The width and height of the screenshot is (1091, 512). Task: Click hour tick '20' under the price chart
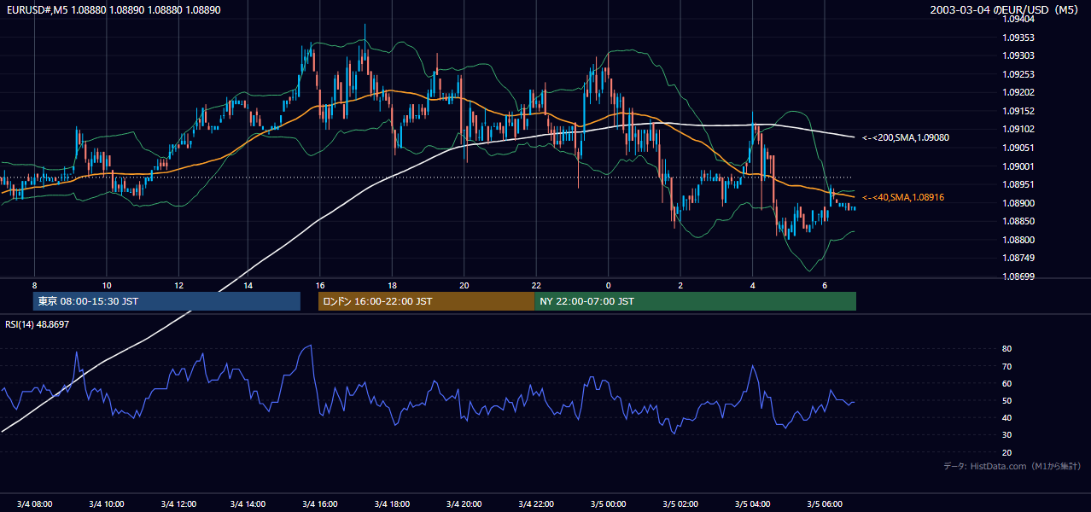pyautogui.click(x=464, y=285)
